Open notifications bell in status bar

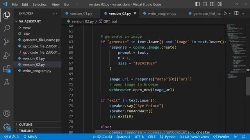coord(244,136)
